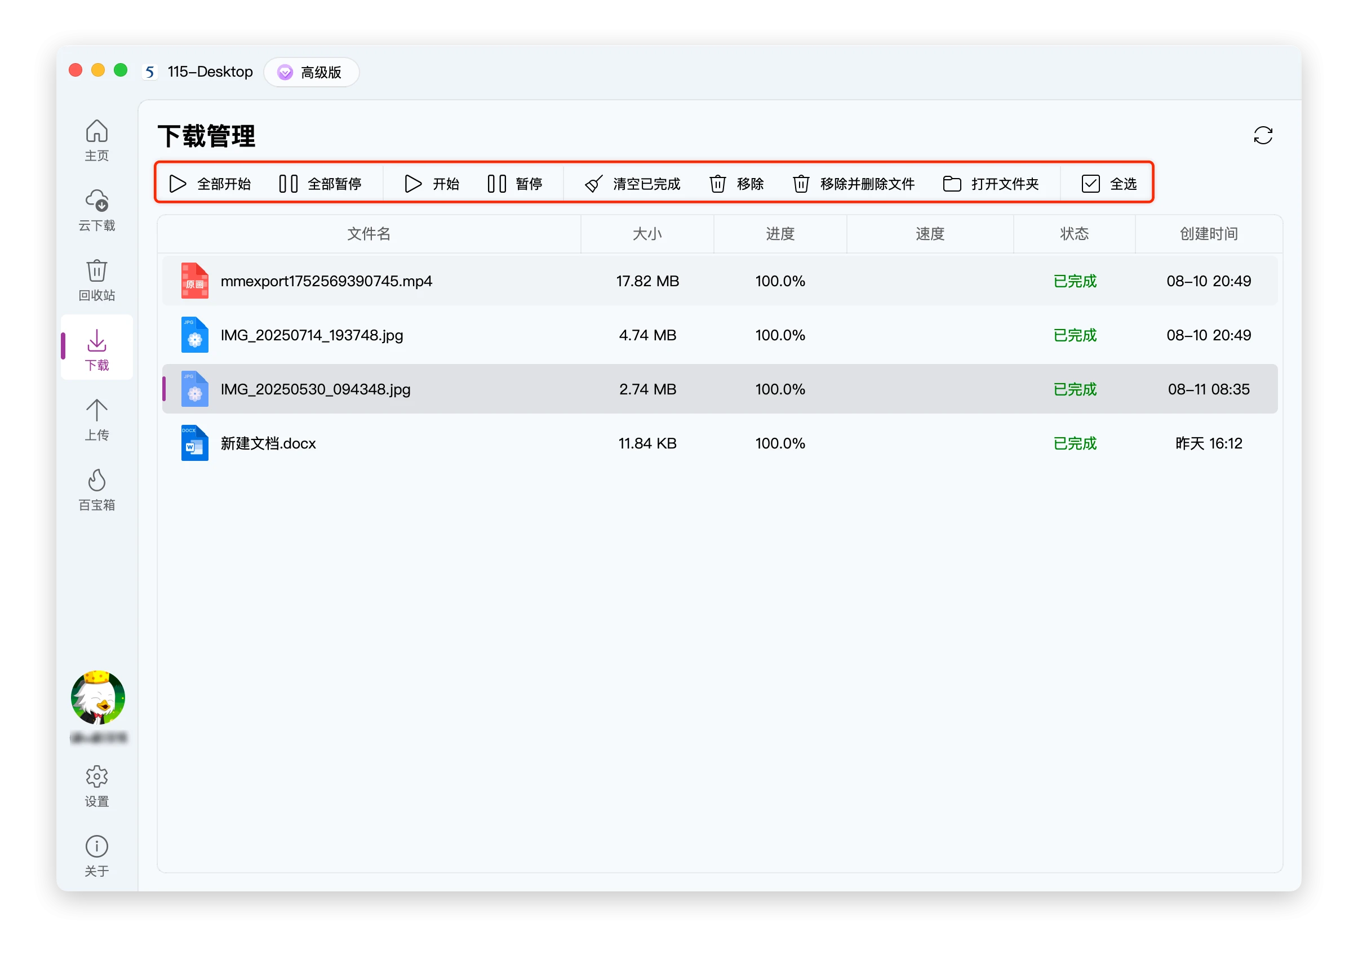Click the user avatar picture
Image resolution: width=1358 pixels, height=959 pixels.
(x=97, y=697)
